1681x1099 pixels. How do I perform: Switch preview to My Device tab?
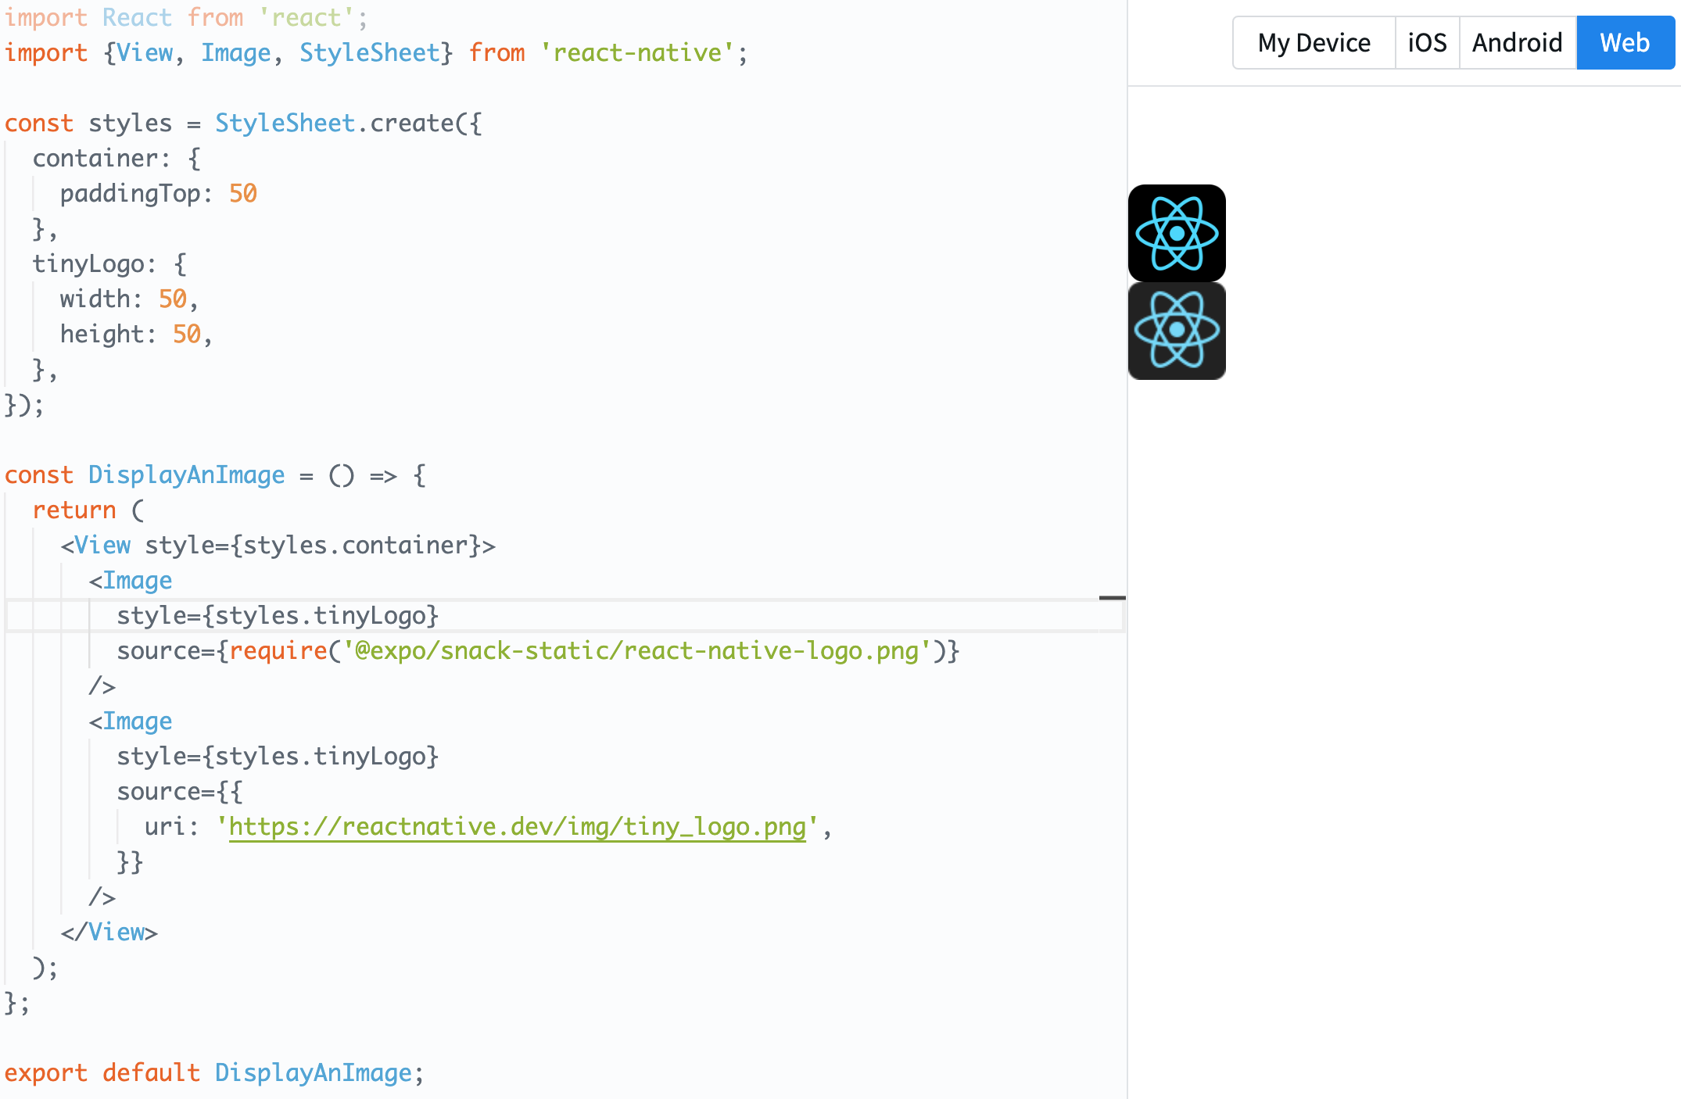pyautogui.click(x=1314, y=43)
